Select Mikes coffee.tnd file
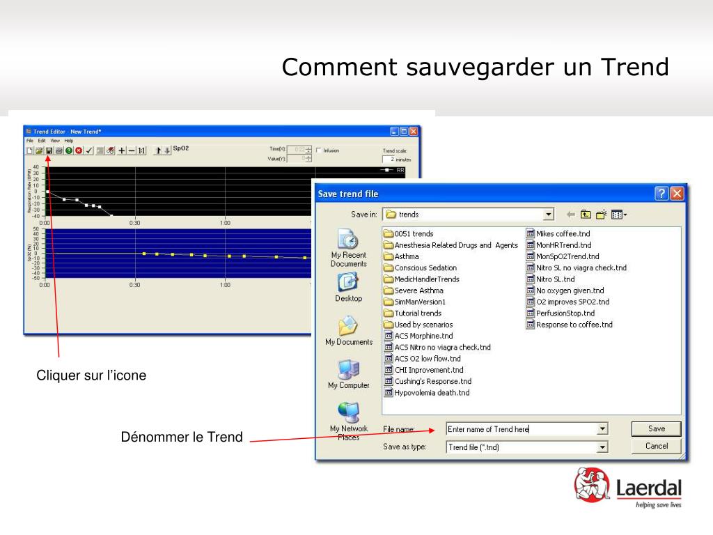 click(x=558, y=234)
